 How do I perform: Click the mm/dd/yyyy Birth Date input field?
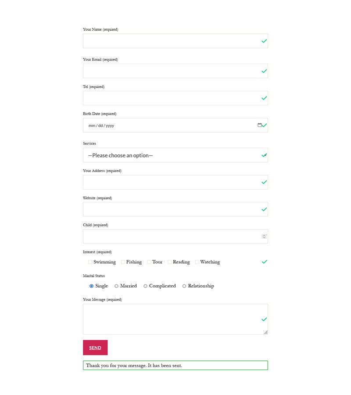[132, 125]
